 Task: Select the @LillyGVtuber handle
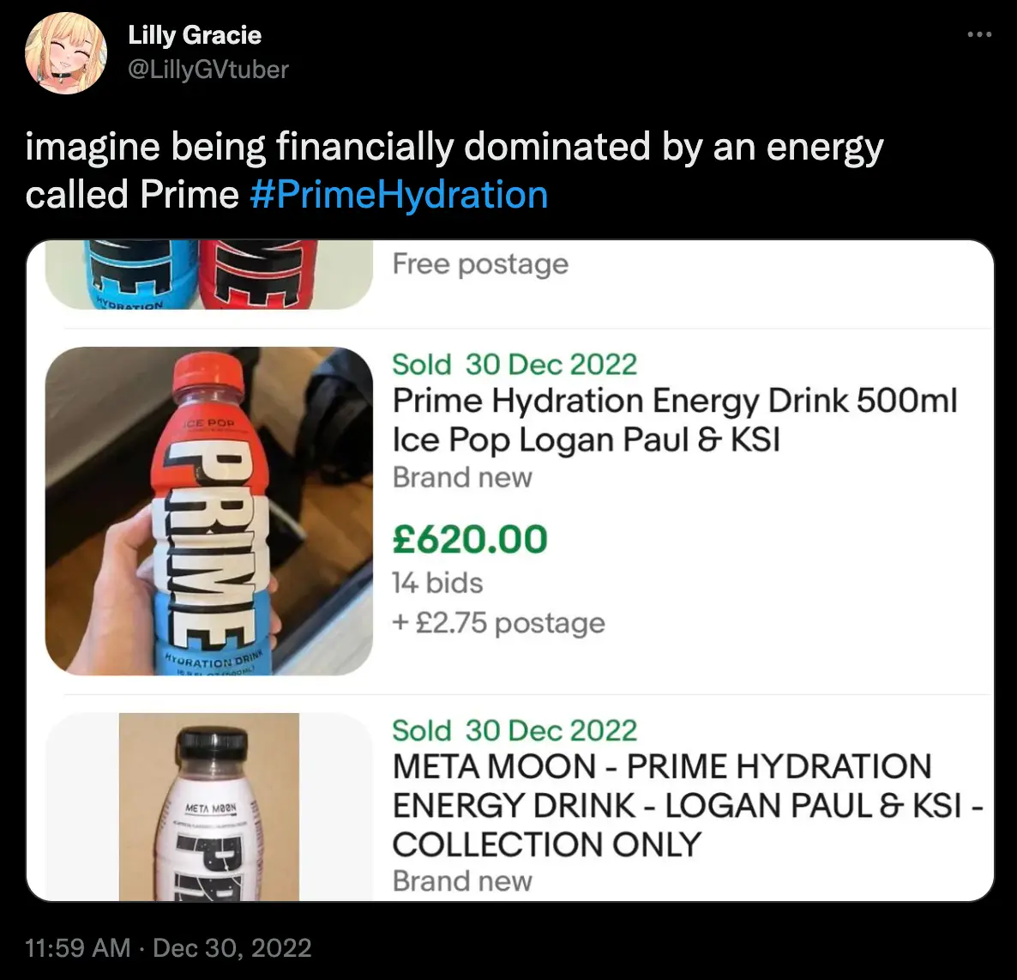208,70
